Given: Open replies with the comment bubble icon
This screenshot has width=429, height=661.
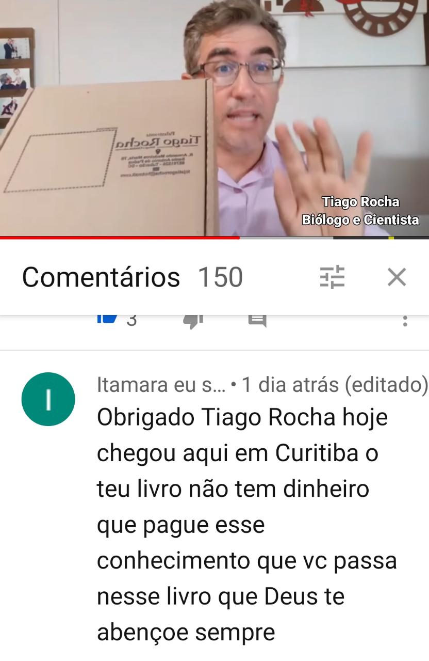Looking at the screenshot, I should tap(257, 320).
